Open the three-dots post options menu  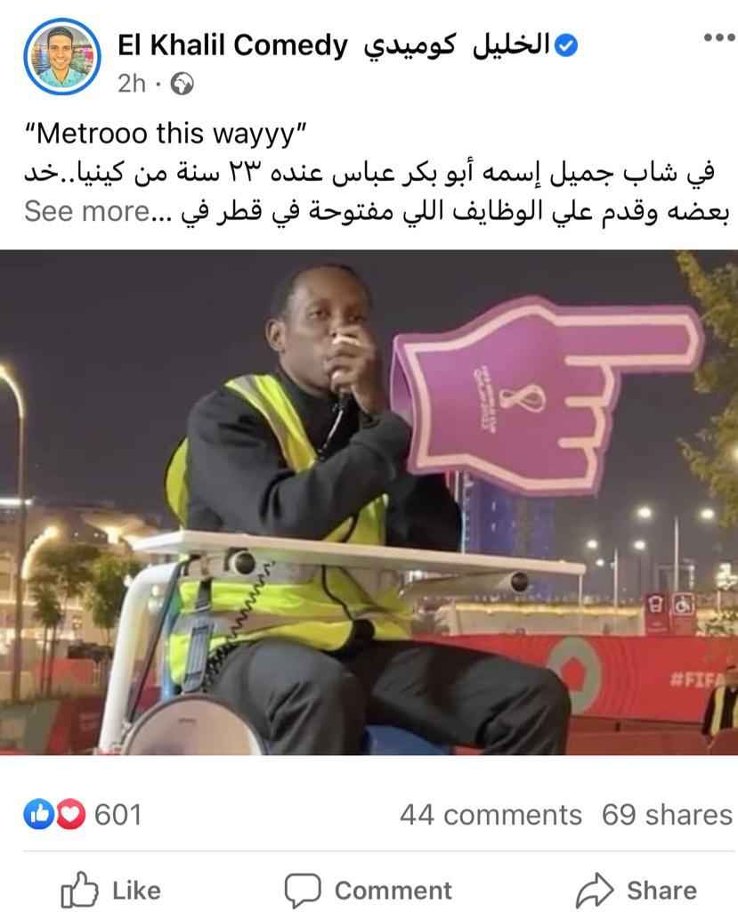click(719, 37)
